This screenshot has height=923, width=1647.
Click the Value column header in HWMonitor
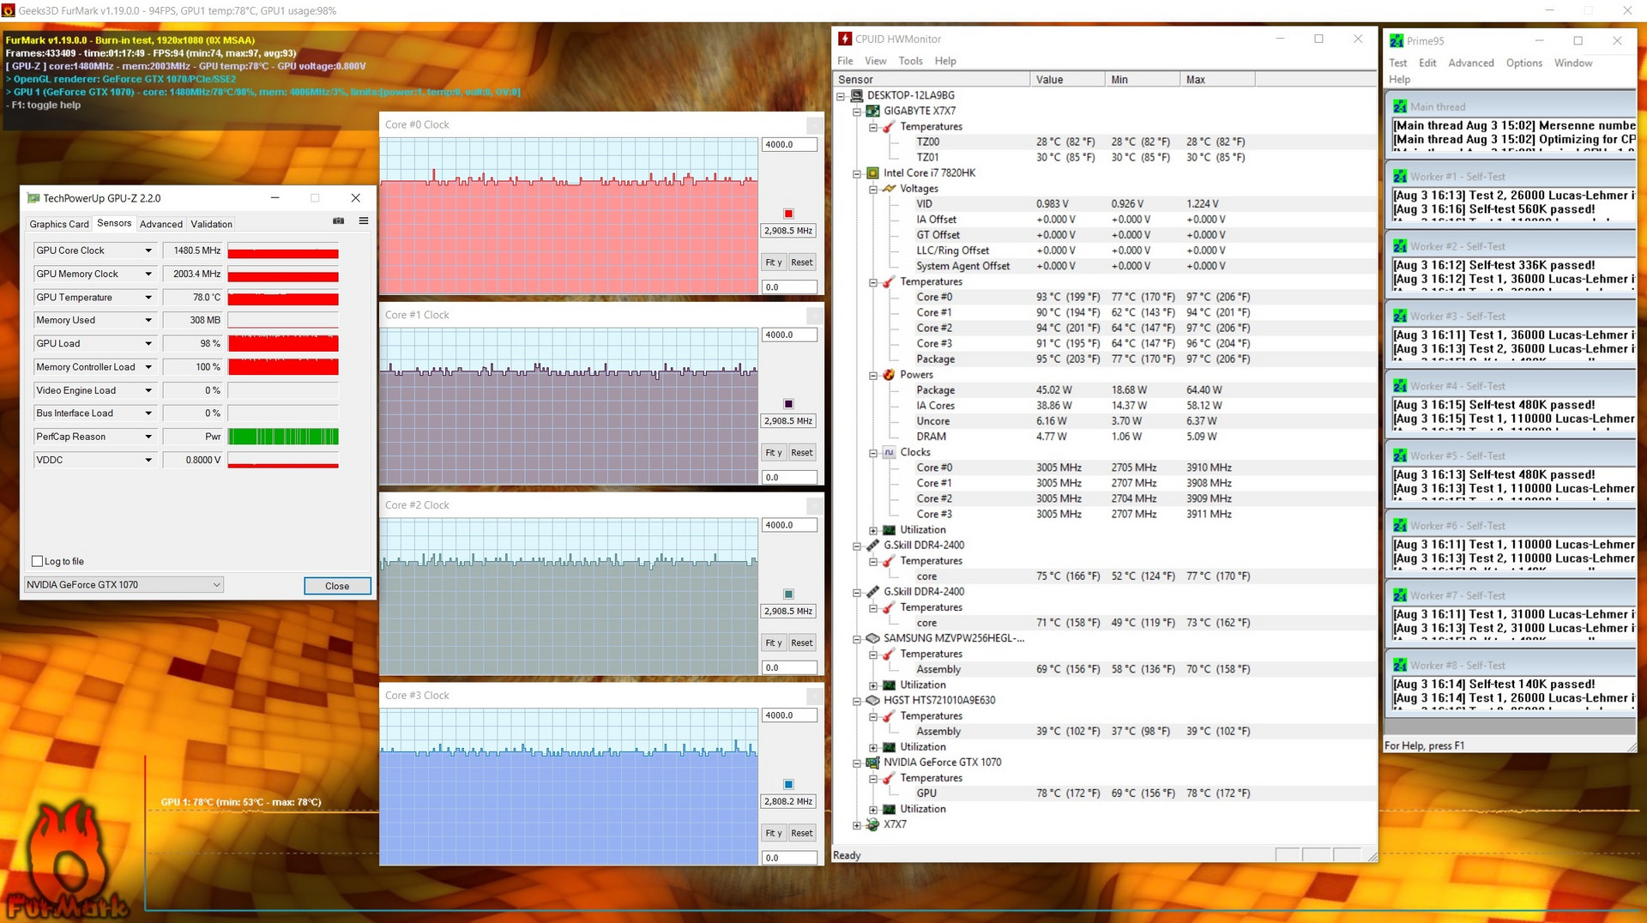1066,80
